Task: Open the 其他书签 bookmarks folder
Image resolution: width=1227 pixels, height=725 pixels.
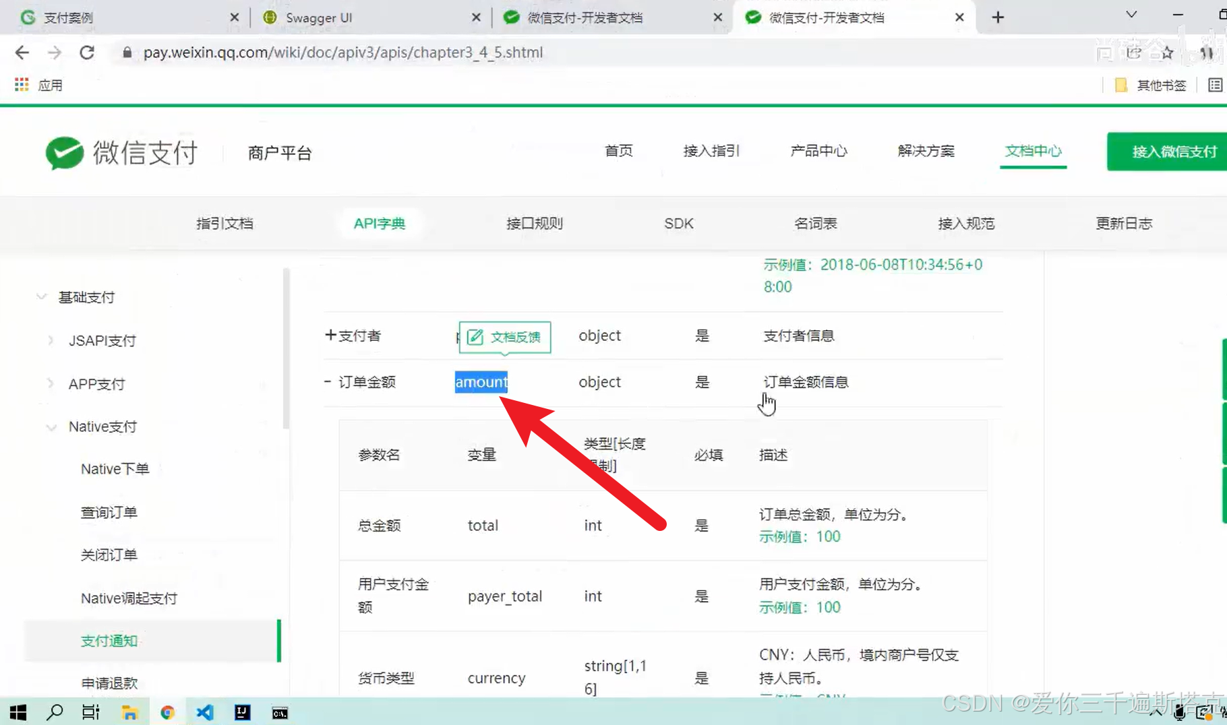Action: pyautogui.click(x=1151, y=85)
